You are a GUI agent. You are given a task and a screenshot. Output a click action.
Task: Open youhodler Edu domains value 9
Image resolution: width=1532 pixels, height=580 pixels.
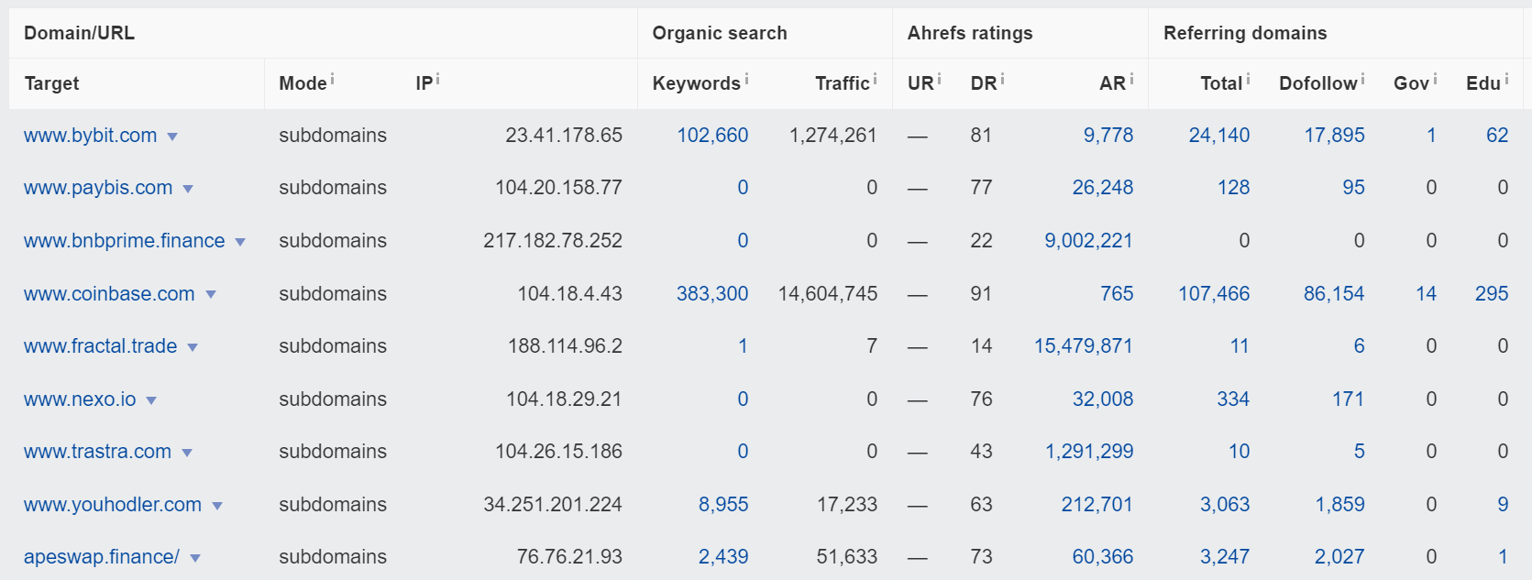pyautogui.click(x=1503, y=505)
